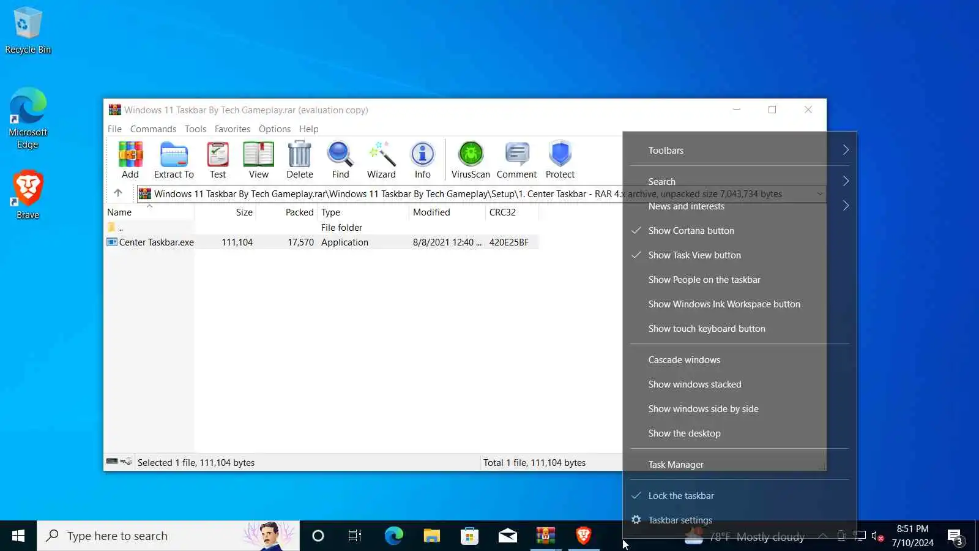Run the Test archive tool

point(218,160)
